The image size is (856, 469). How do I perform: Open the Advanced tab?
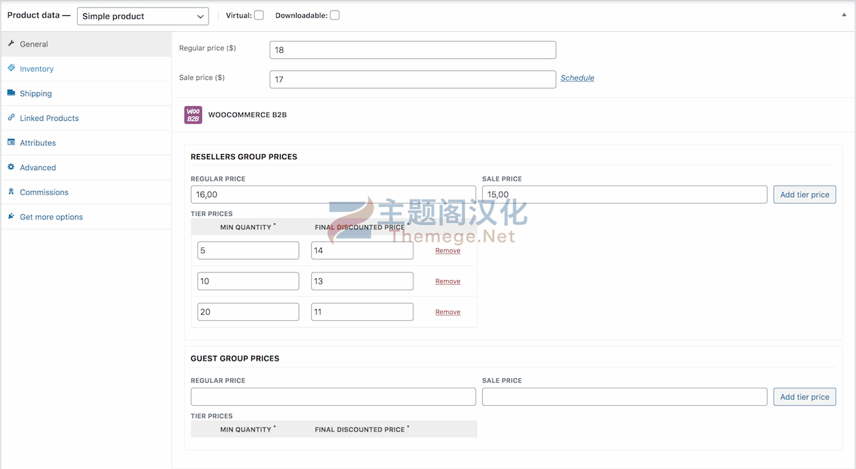tap(86, 167)
